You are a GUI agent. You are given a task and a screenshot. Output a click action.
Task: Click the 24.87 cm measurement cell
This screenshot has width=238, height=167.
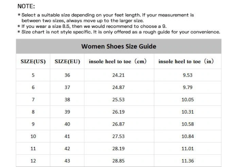coord(118,87)
